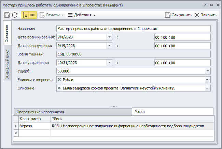222x149 pixels.
Task: Click the save disk icon in toolbar
Action: click(x=6, y=15)
